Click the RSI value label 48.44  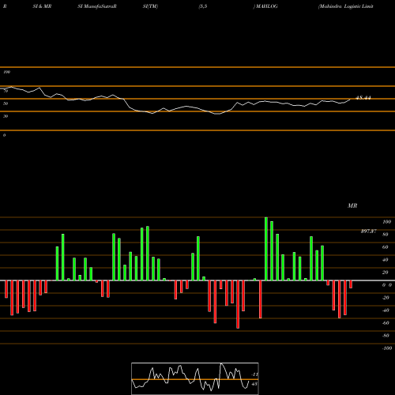pos(363,98)
